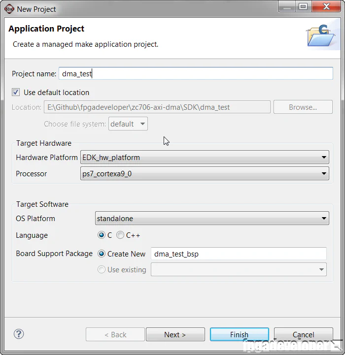Expand the Processor dropdown list

(x=205, y=173)
